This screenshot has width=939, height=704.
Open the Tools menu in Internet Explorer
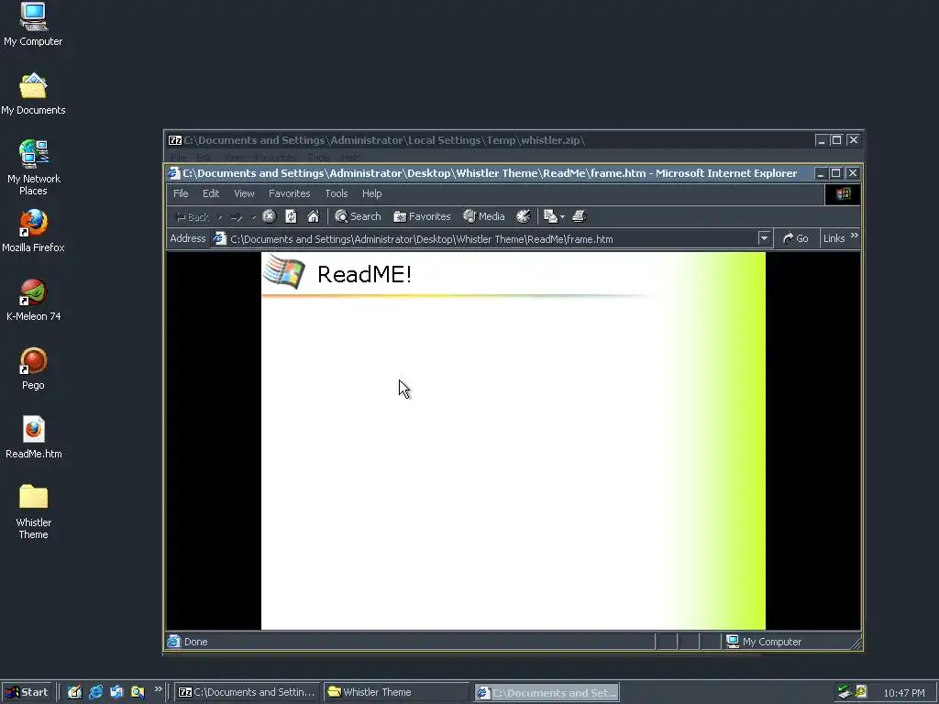[x=336, y=193]
